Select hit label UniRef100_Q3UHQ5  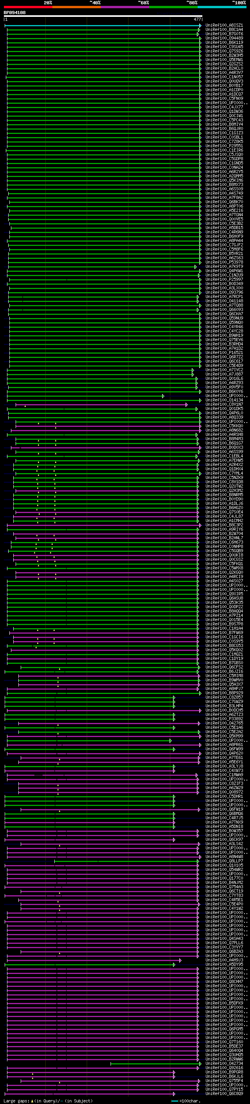(224, 1055)
